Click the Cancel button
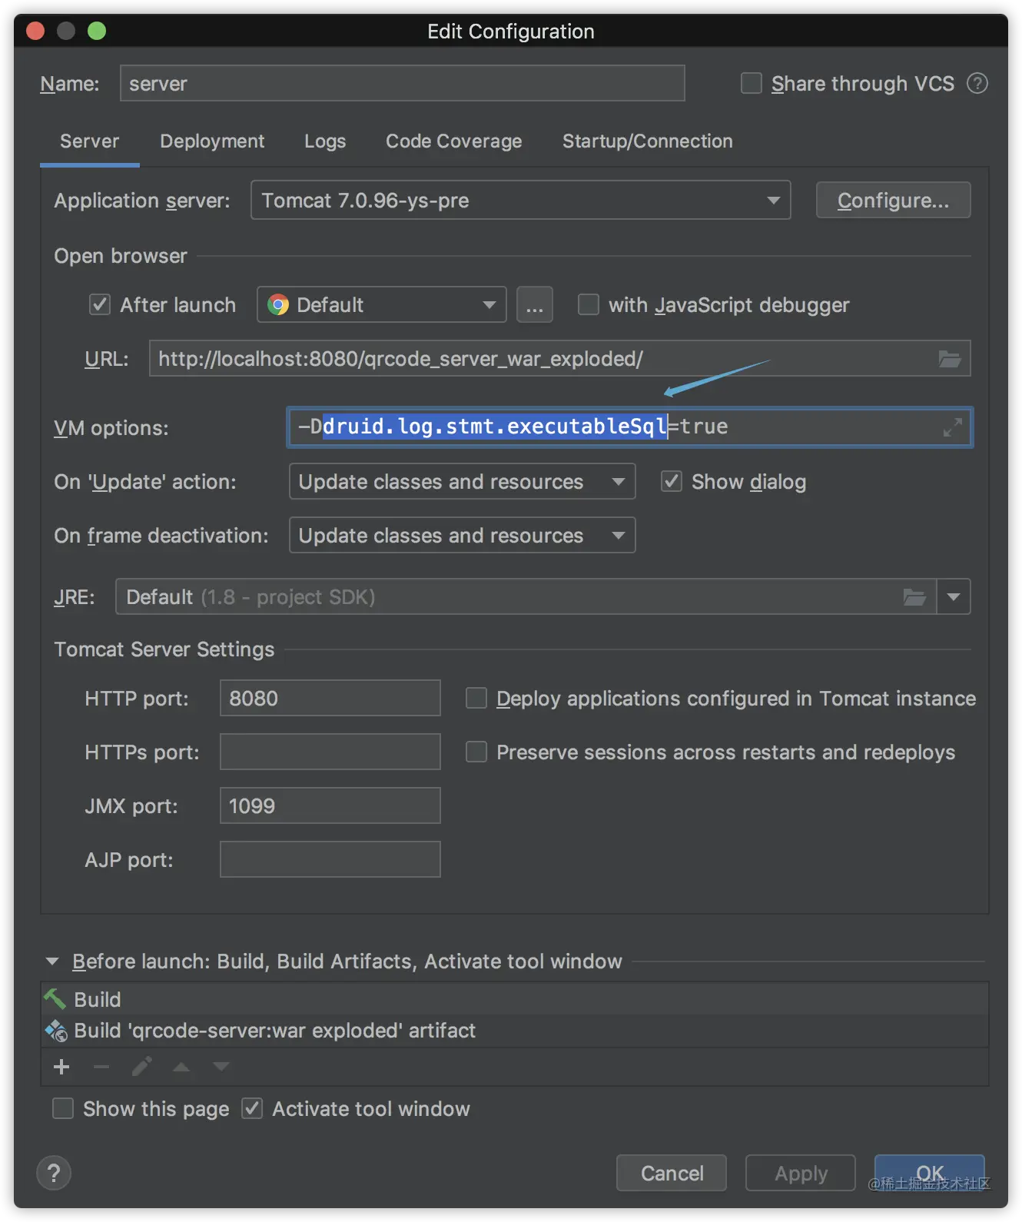 [x=672, y=1173]
